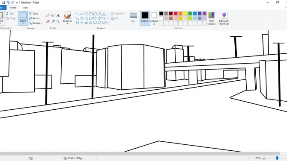Choose the Five-point star shape
Viewport: 287px width, 161px height.
point(86,23)
